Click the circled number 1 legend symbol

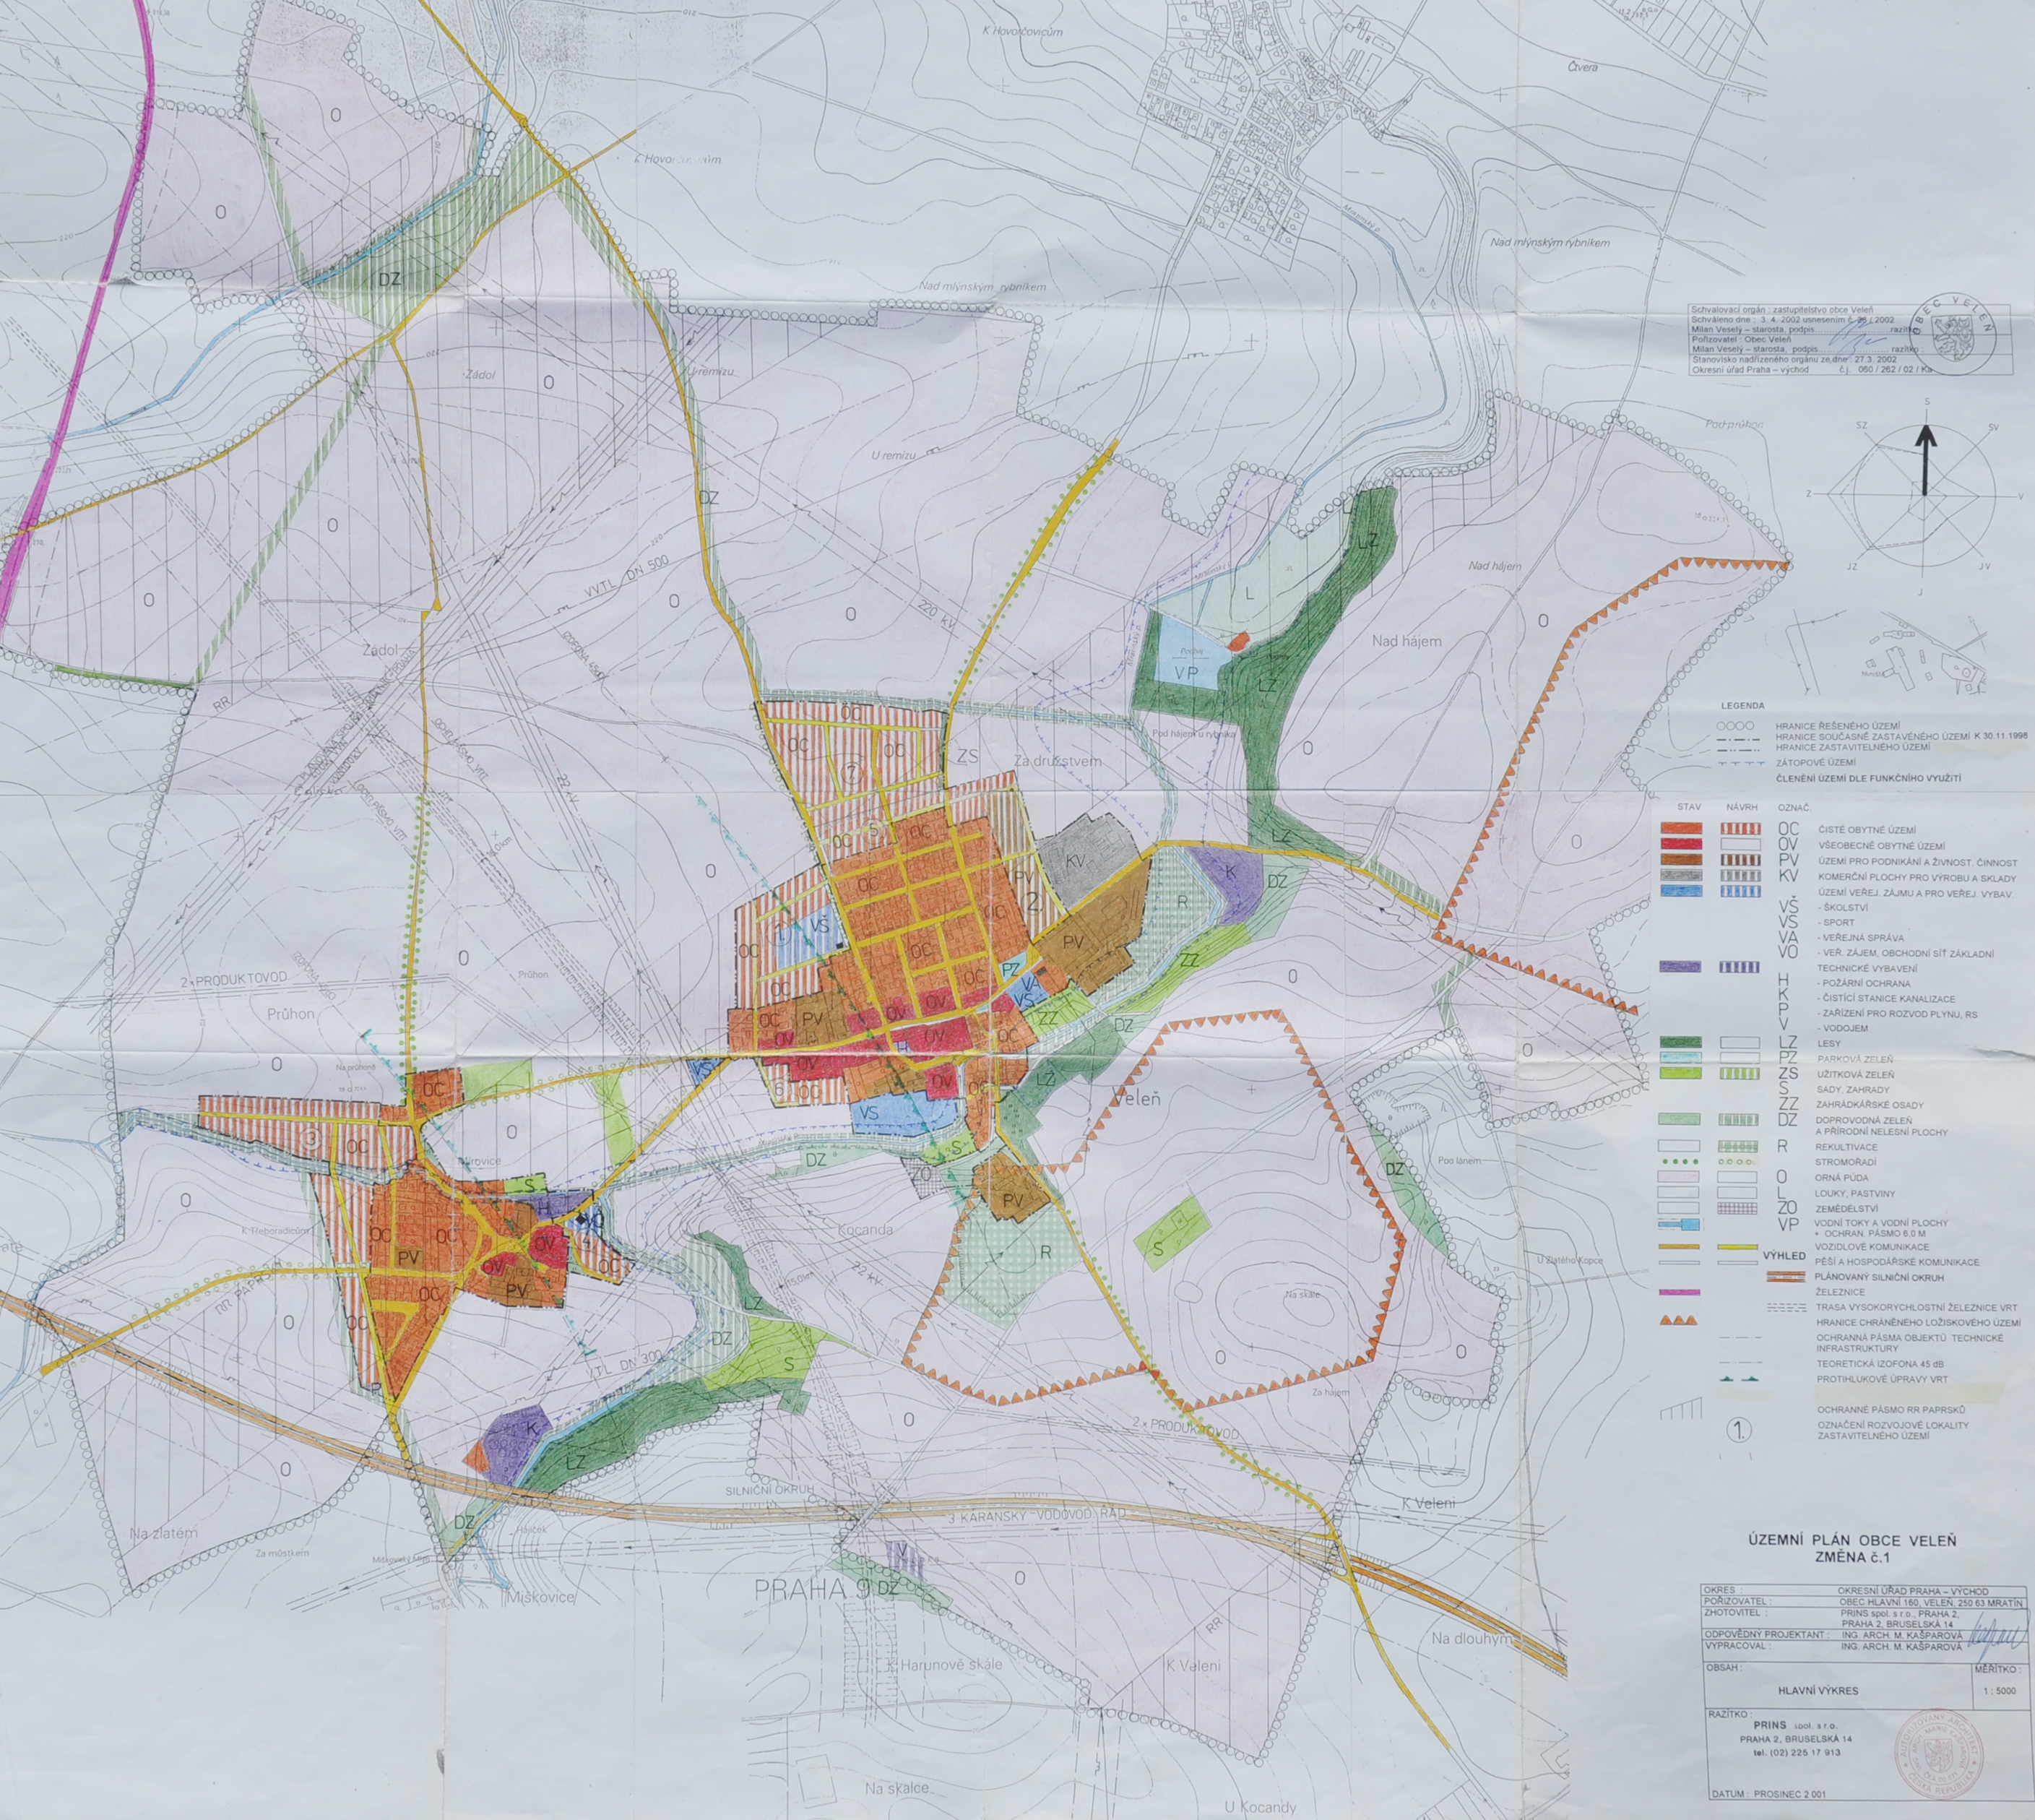click(x=1740, y=1431)
